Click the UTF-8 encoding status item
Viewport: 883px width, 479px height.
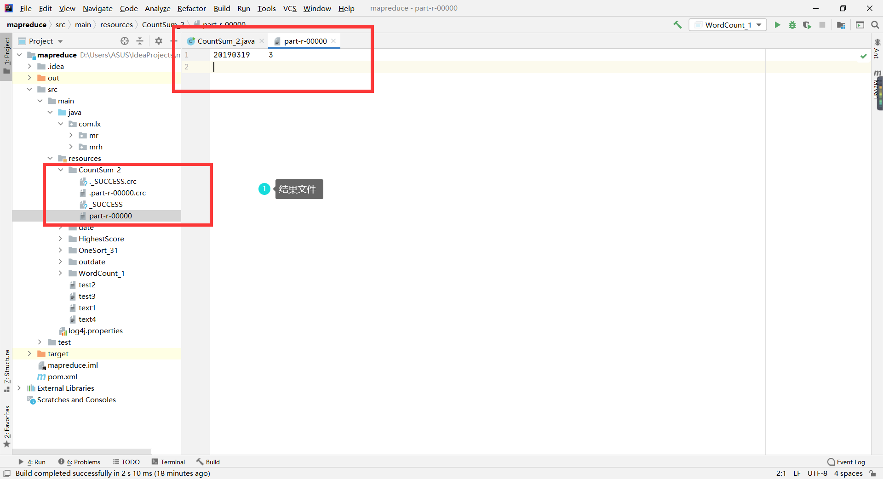[x=817, y=473]
